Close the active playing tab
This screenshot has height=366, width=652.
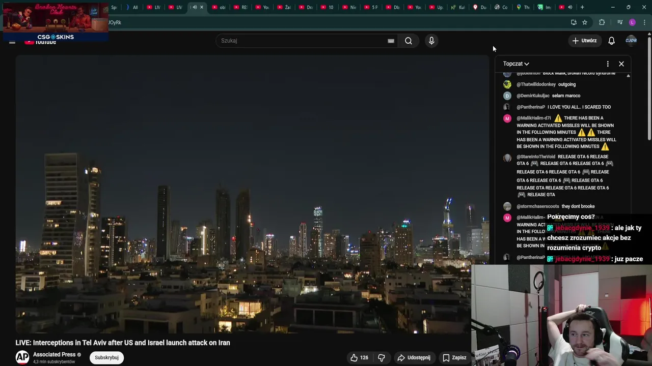click(x=202, y=7)
